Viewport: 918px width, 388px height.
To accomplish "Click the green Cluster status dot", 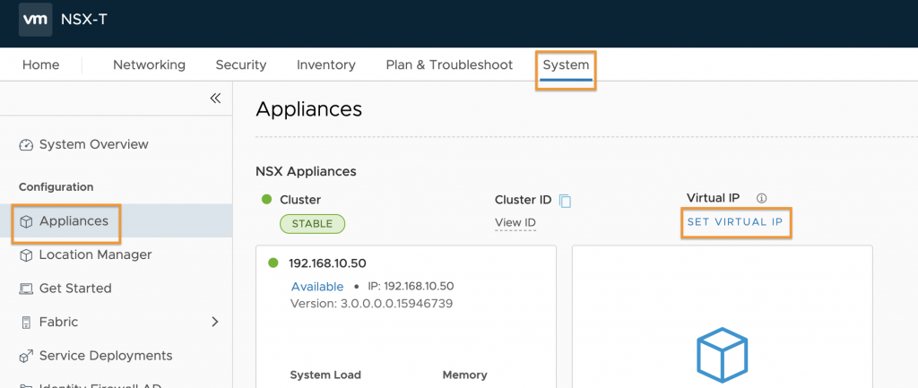I will point(267,200).
